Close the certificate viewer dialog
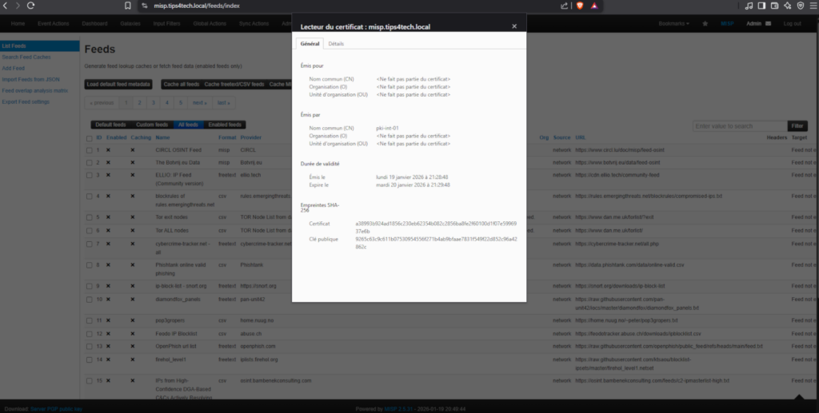 click(x=514, y=26)
